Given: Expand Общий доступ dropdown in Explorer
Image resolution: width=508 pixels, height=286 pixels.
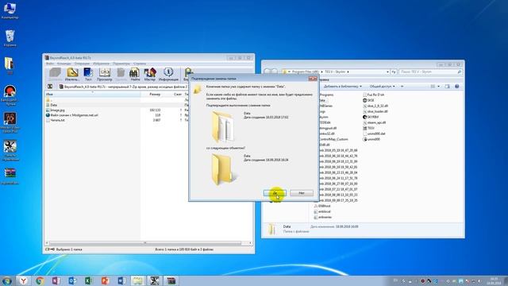Looking at the screenshot, I should click(x=383, y=87).
